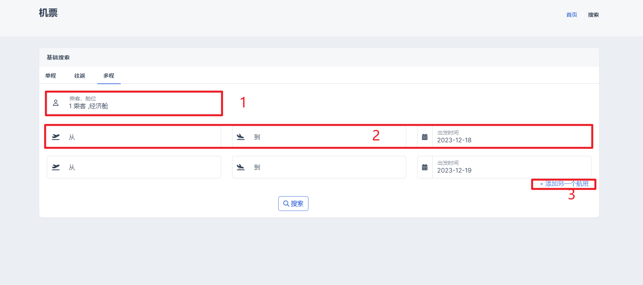Click the passenger person icon

(56, 103)
